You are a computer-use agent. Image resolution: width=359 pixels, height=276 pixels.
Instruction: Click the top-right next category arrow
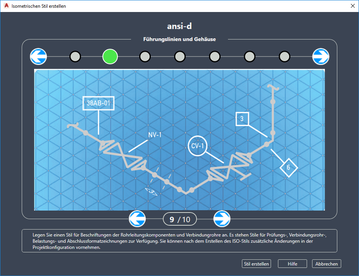(321, 57)
